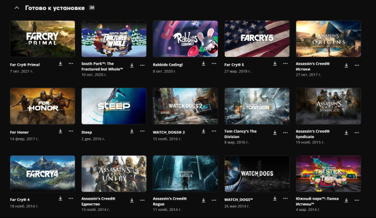
Task: Download For Honor with its arrow icon
Action: (x=60, y=131)
